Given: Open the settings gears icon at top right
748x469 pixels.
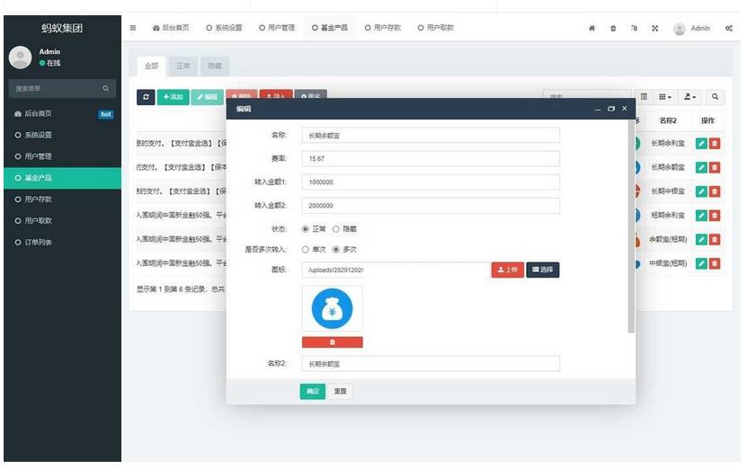Looking at the screenshot, I should [x=728, y=28].
